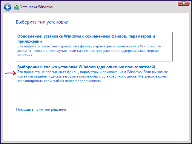
Task: Click the description starting 'Это параметр позволяет переместить'
Action: (x=89, y=51)
